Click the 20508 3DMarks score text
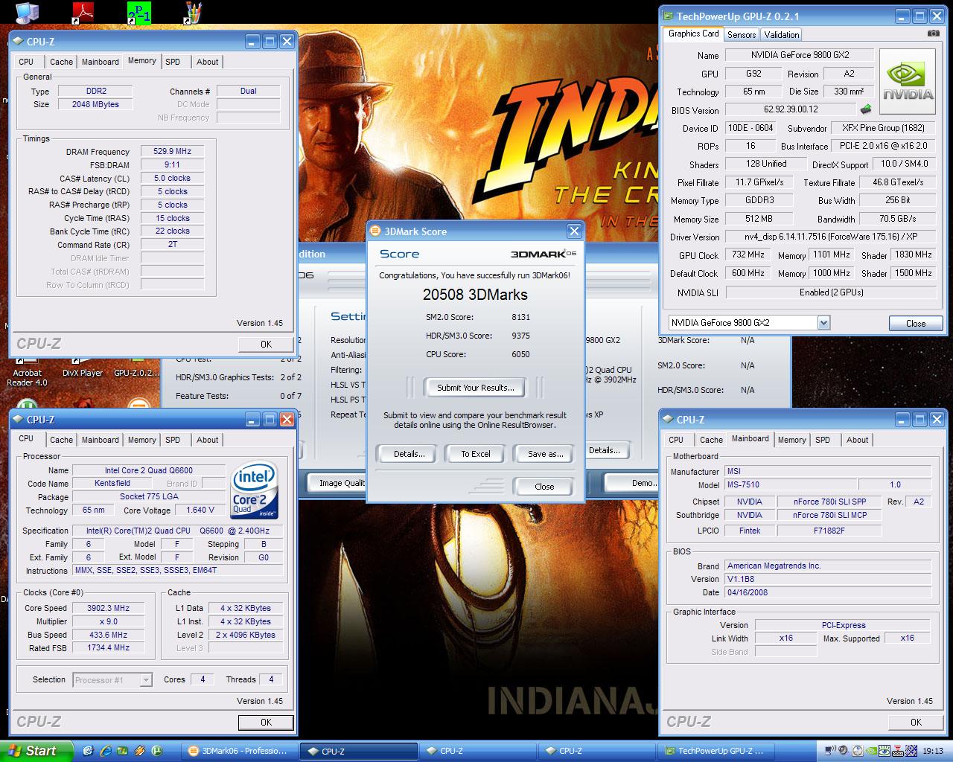The width and height of the screenshot is (953, 762). (475, 295)
